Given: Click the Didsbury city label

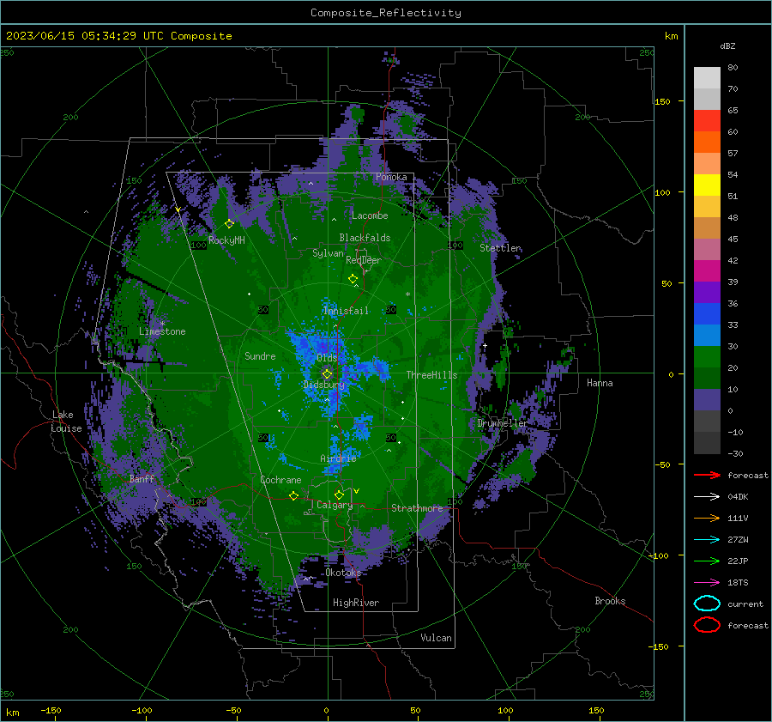Looking at the screenshot, I should 324,385.
